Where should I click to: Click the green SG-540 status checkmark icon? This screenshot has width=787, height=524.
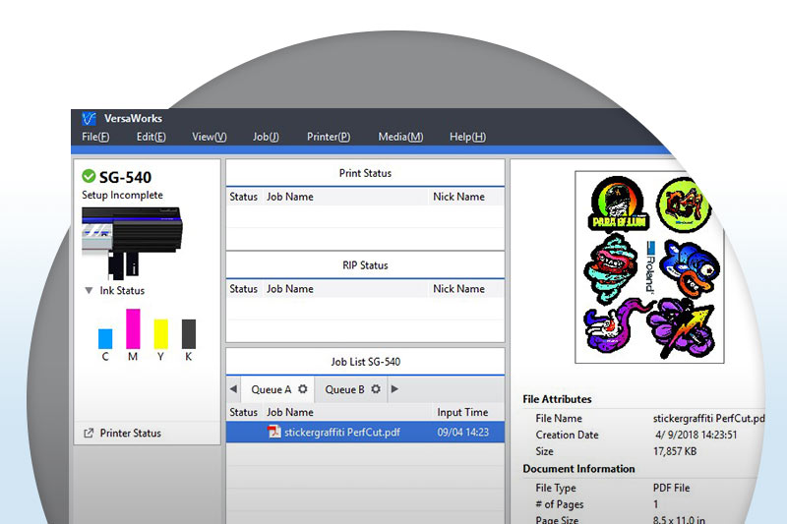click(x=89, y=177)
